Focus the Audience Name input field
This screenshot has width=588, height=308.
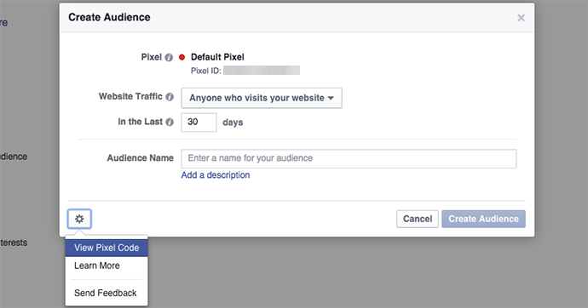349,158
